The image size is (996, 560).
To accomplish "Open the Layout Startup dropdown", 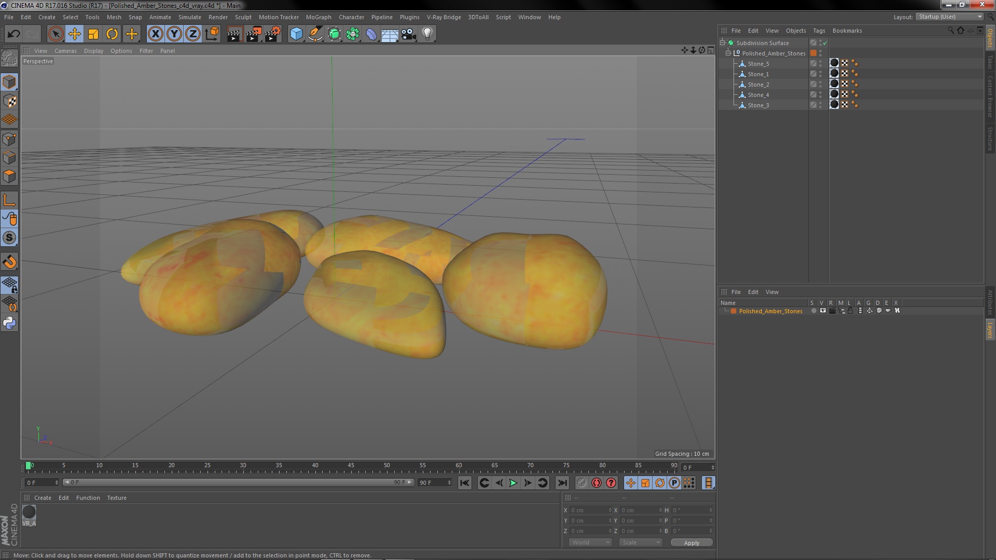I will pyautogui.click(x=949, y=17).
